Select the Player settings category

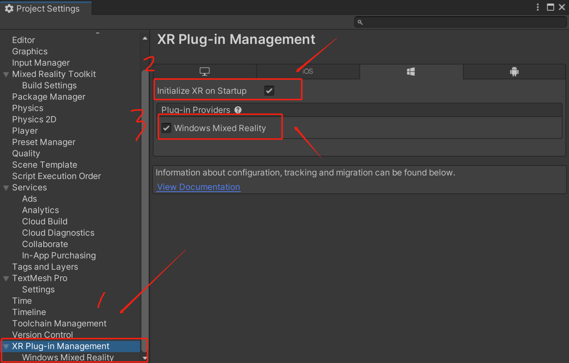point(25,131)
